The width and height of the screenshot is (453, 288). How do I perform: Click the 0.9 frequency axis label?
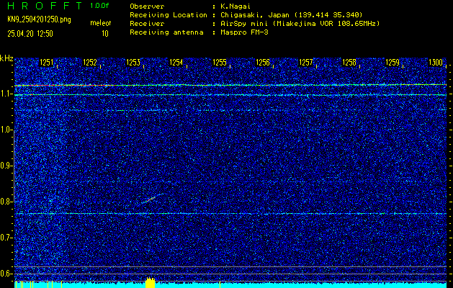click(6, 166)
